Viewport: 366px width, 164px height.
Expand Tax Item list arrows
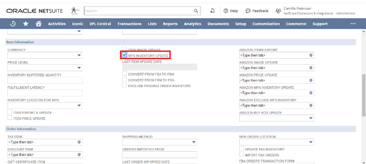79,142
